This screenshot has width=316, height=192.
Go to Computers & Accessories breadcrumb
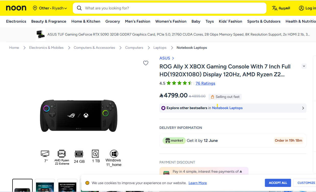coord(94,48)
